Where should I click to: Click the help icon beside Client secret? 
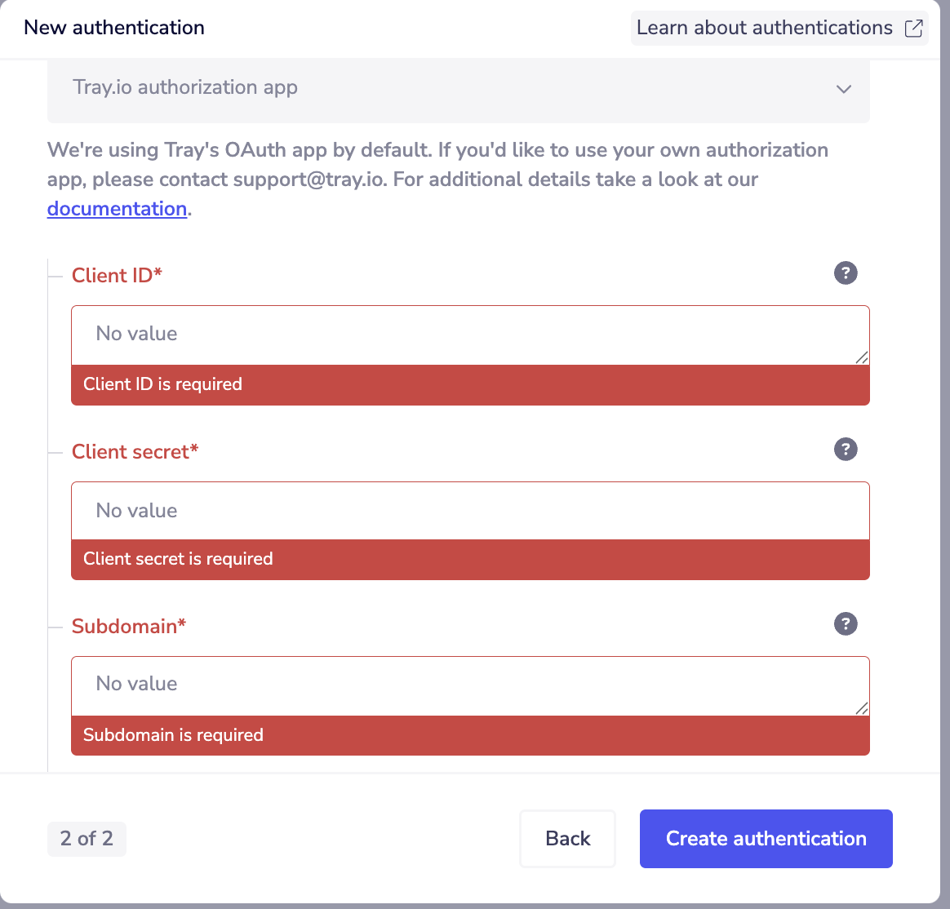tap(846, 450)
